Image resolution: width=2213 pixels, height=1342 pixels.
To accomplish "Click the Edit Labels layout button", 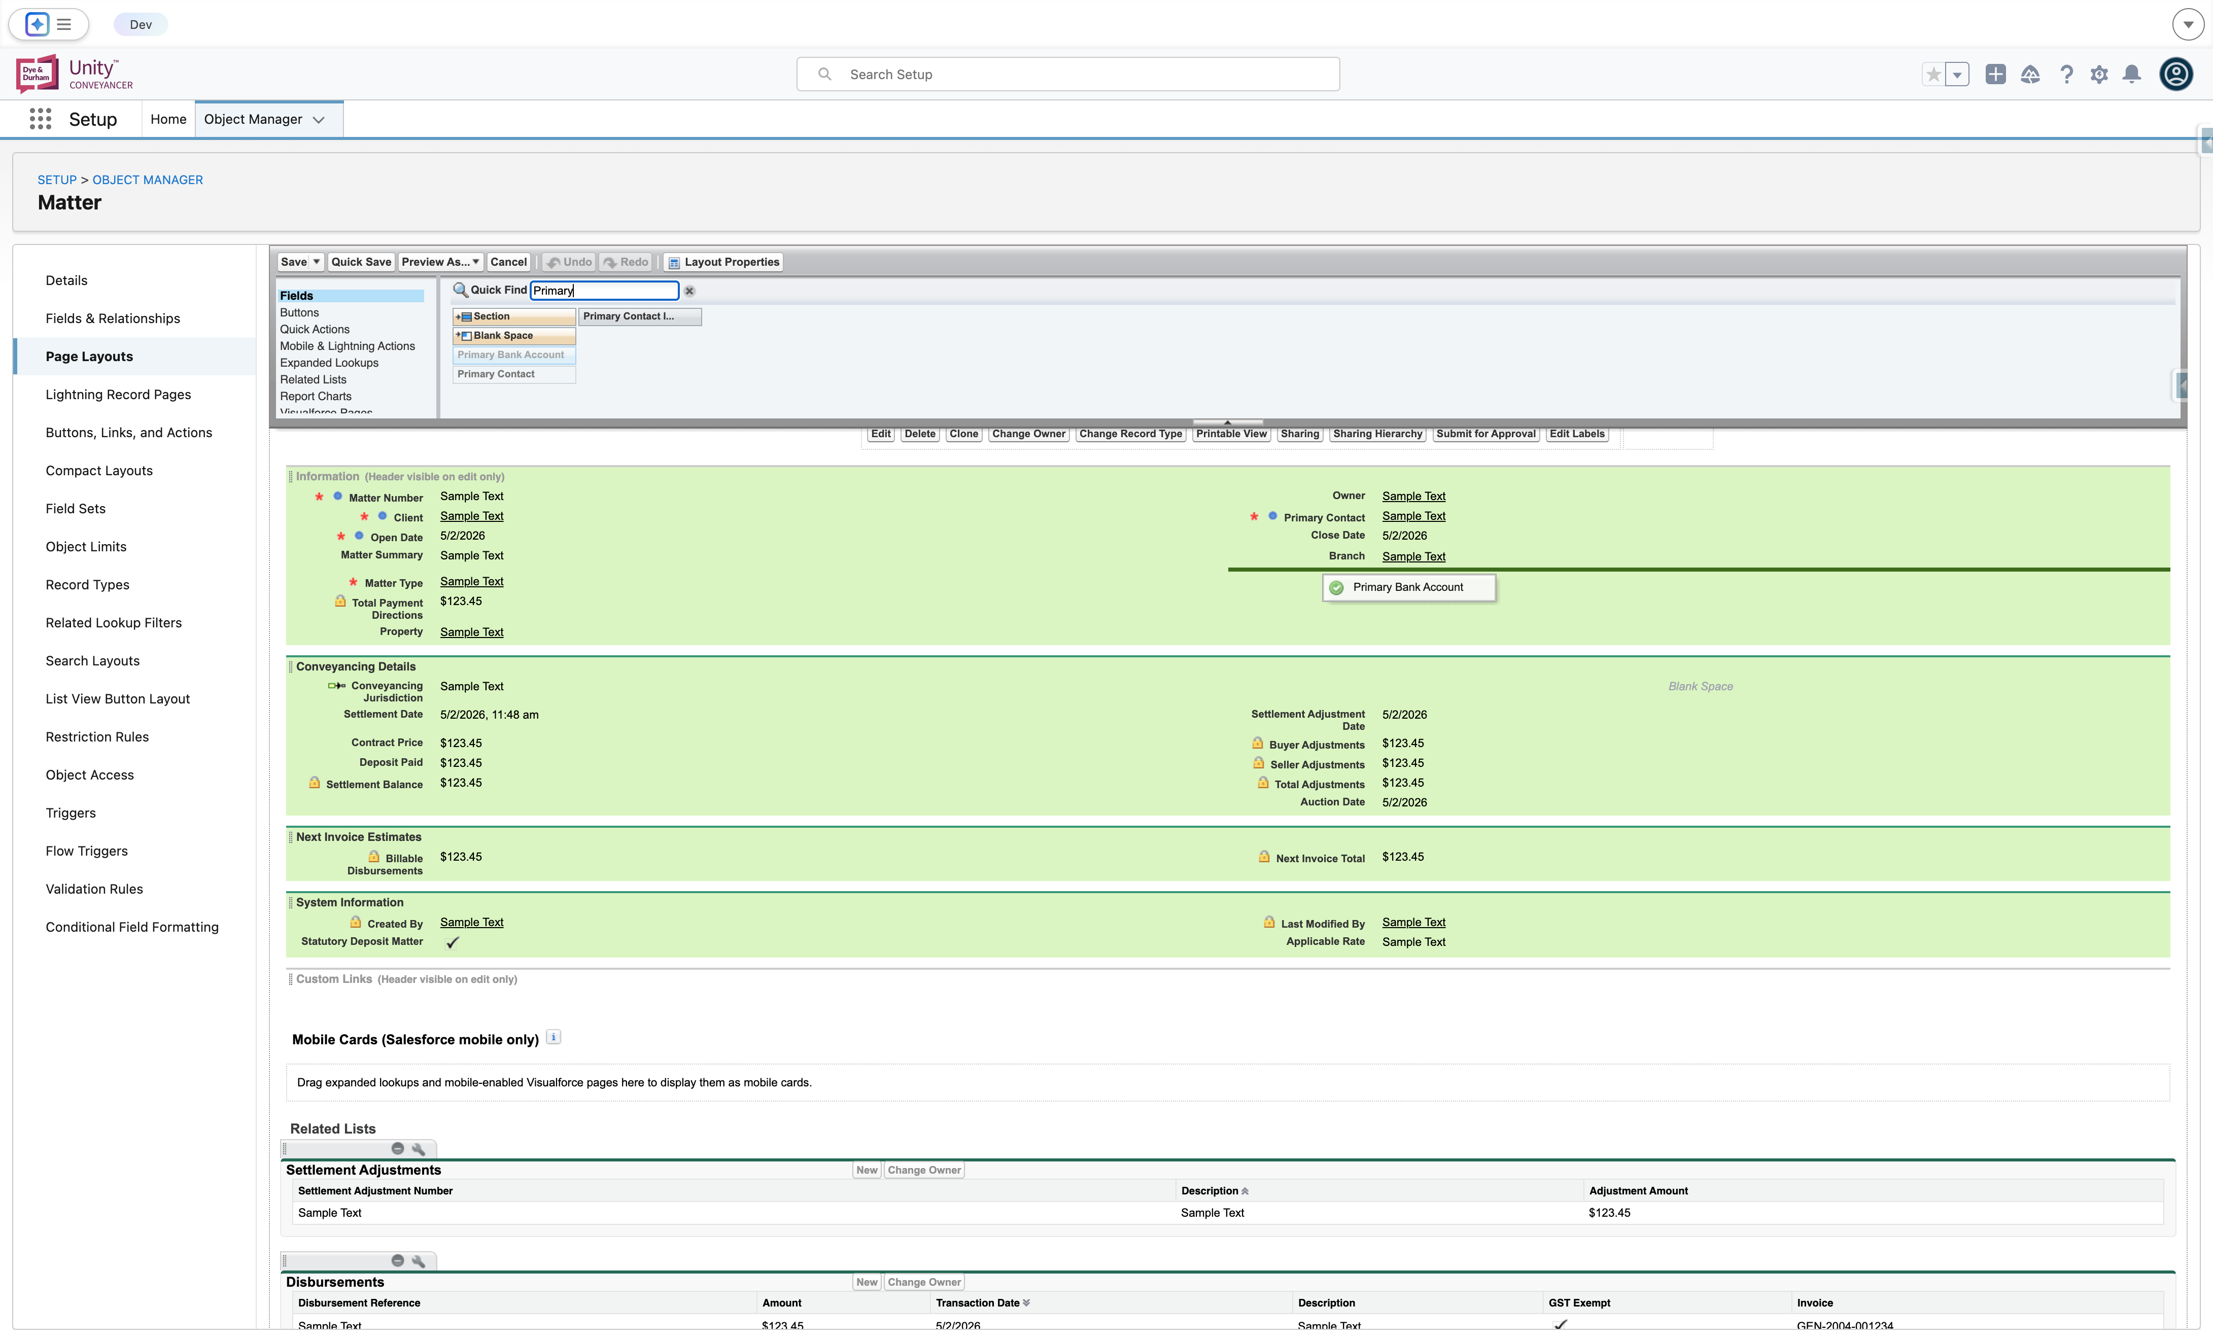I will [1576, 434].
